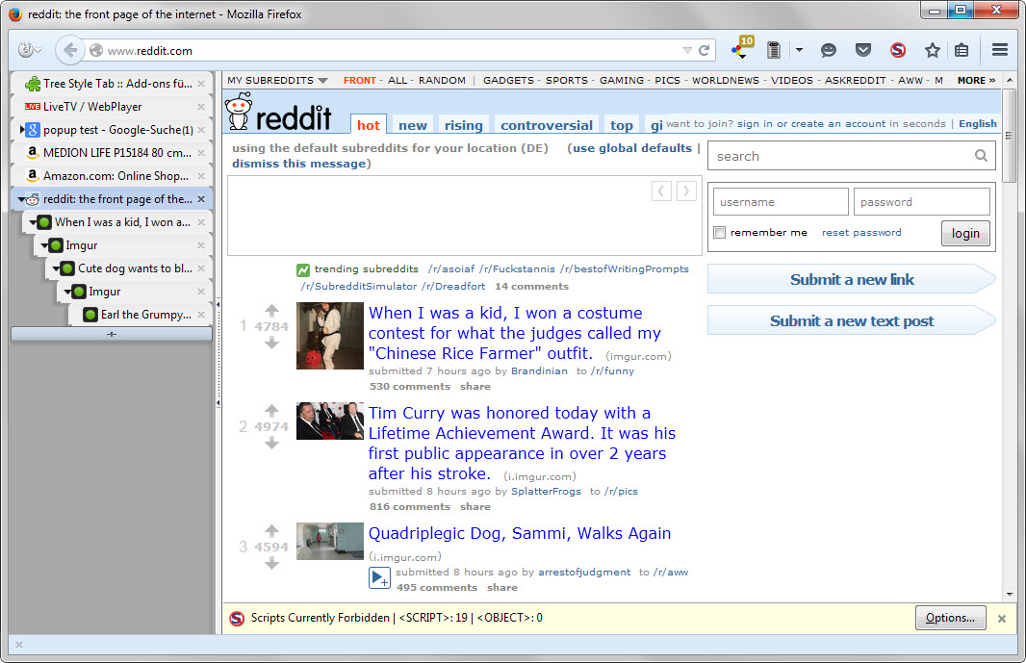The height and width of the screenshot is (663, 1026).
Task: Open 530 comments on costume post
Action: [x=410, y=386]
